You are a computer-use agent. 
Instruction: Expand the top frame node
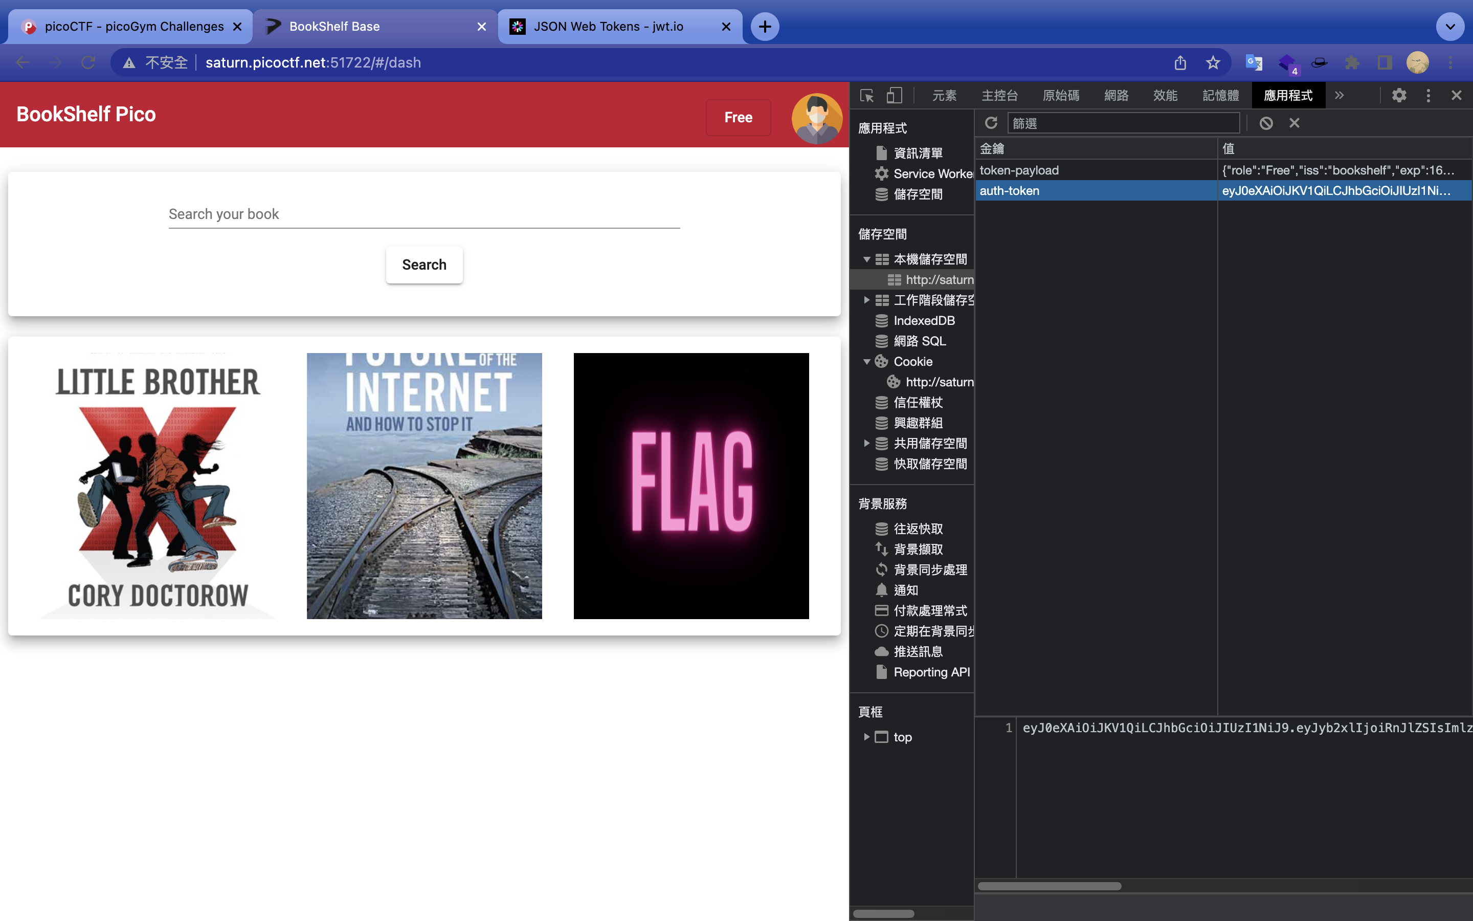866,737
